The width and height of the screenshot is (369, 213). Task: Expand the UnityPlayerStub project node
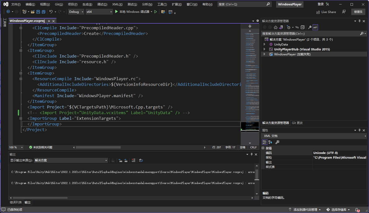click(x=264, y=49)
